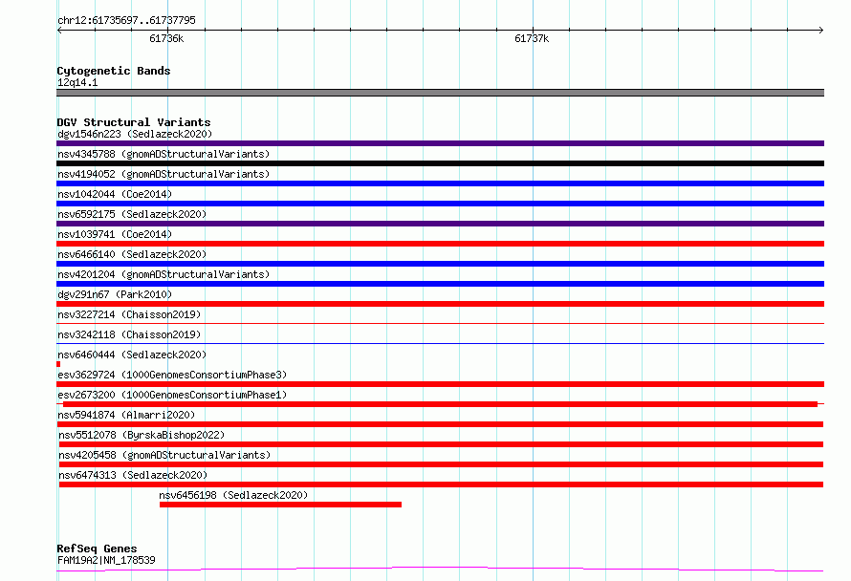
Task: Open variant dgv291n67 (Park2010) label
Action: [115, 294]
